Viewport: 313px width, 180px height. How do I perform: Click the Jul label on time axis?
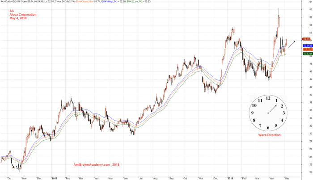tap(140, 178)
